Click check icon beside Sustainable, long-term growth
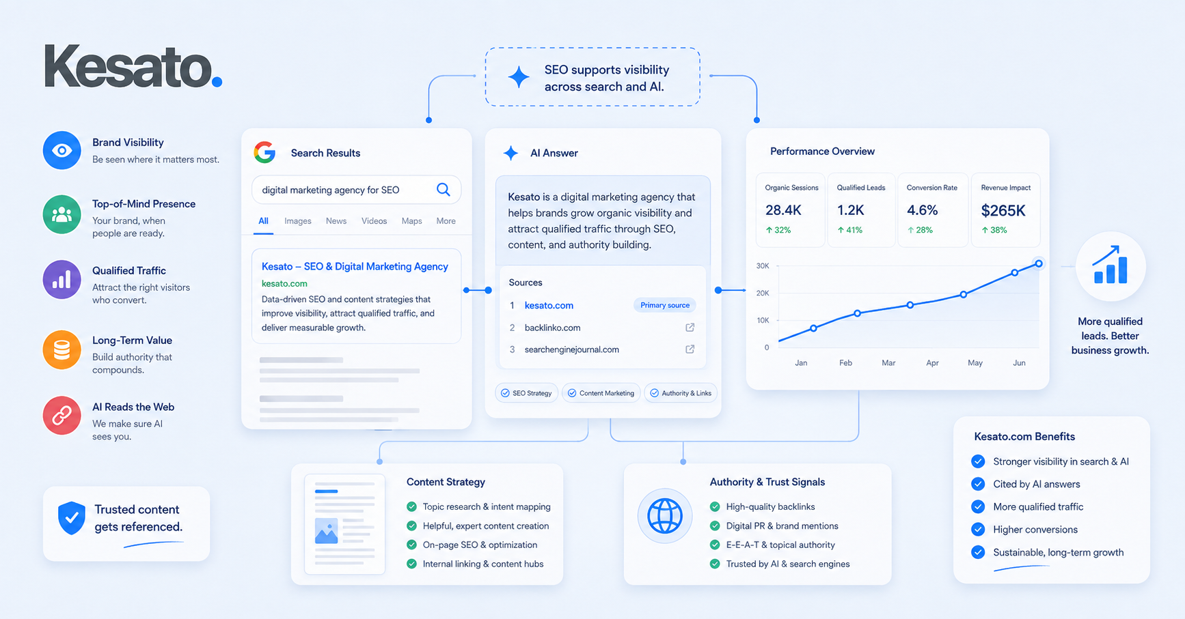 pos(978,552)
